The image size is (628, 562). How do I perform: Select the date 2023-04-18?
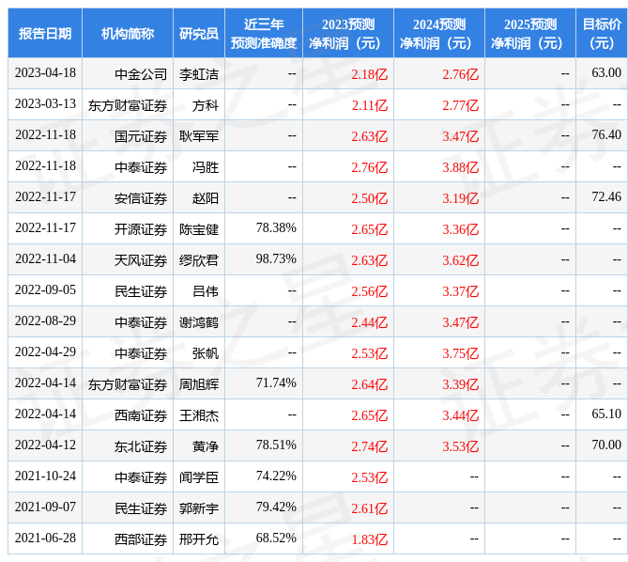(45, 73)
